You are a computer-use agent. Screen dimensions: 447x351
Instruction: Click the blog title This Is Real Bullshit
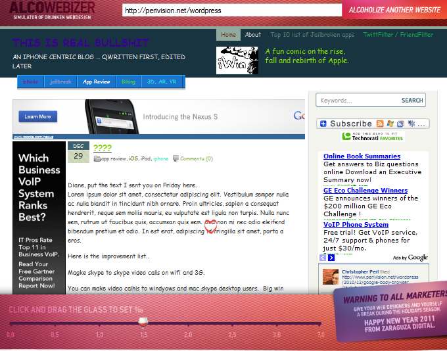(x=81, y=43)
